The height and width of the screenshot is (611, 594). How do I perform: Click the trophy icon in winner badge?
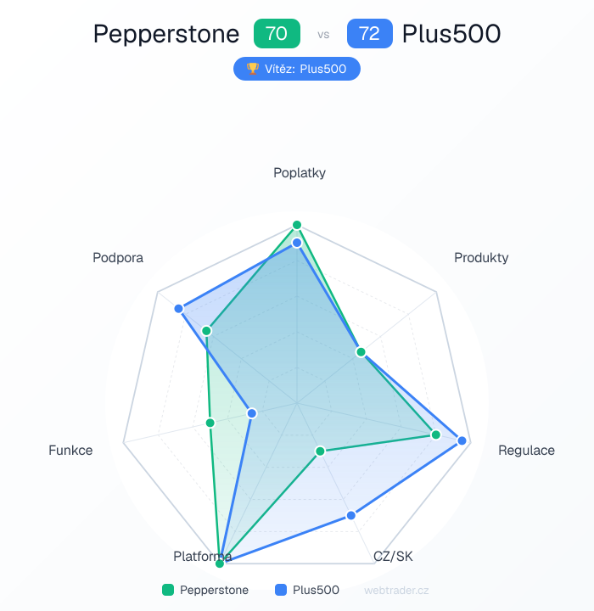[x=252, y=69]
